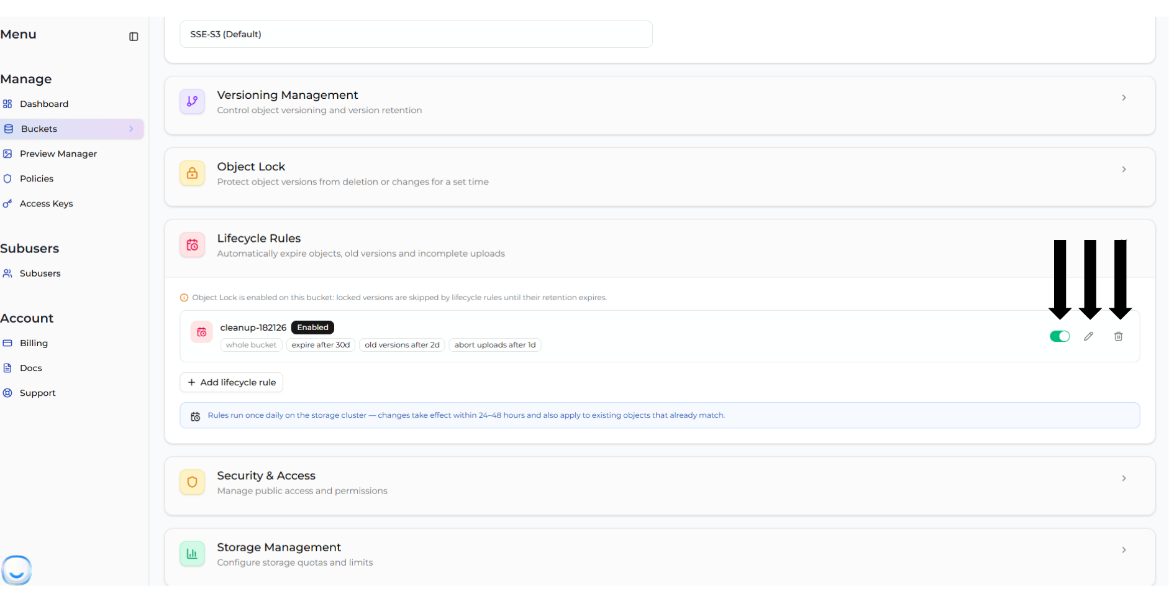The height and width of the screenshot is (606, 1169).
Task: Click the 'whole bucket' tag
Action: pos(251,345)
